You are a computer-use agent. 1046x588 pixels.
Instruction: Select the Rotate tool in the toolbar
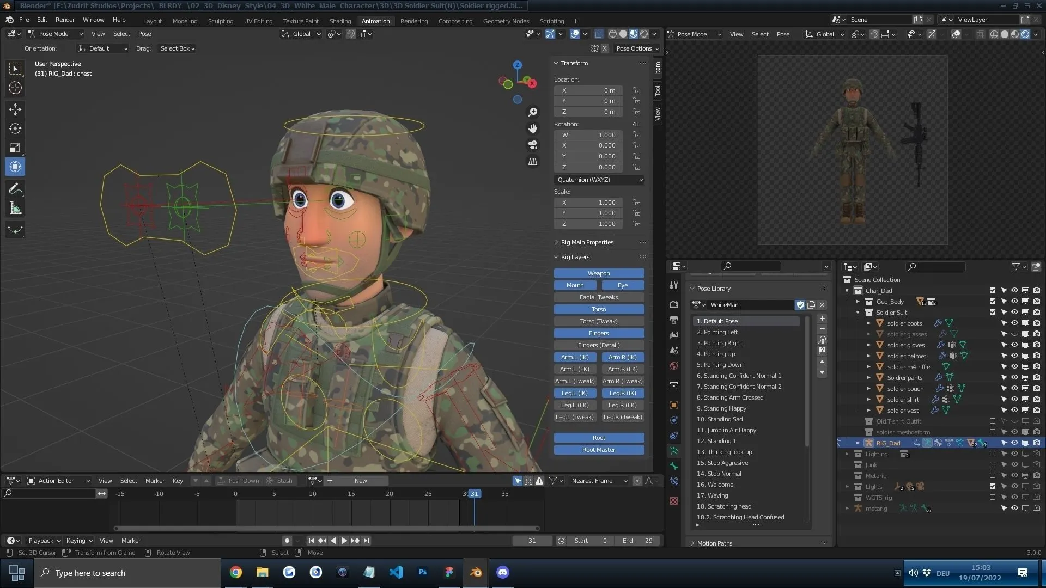[15, 128]
